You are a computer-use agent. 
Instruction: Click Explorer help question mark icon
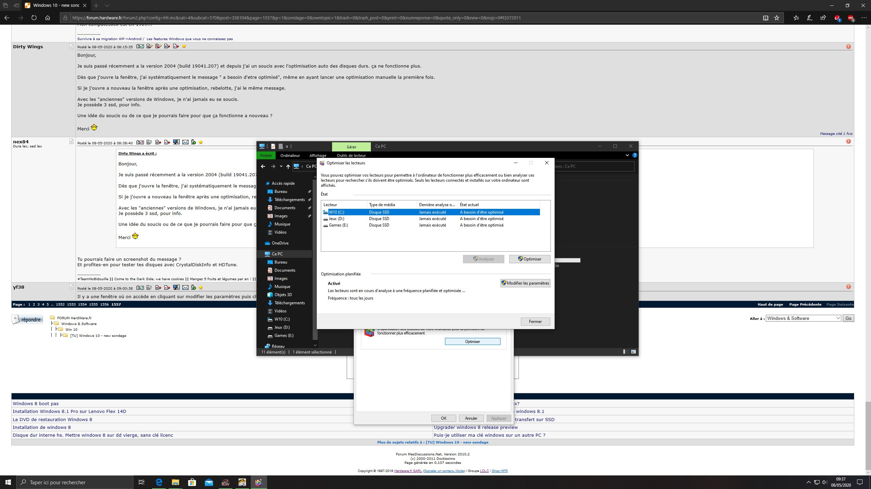[x=635, y=155]
